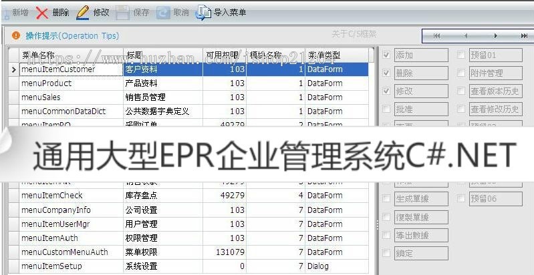Toggle the 添加 permission checkbox

click(x=386, y=55)
